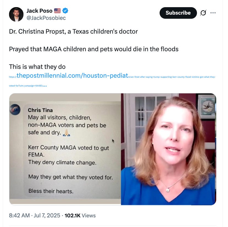Click the 102.1K Views count
The image size is (228, 227).
point(80,215)
